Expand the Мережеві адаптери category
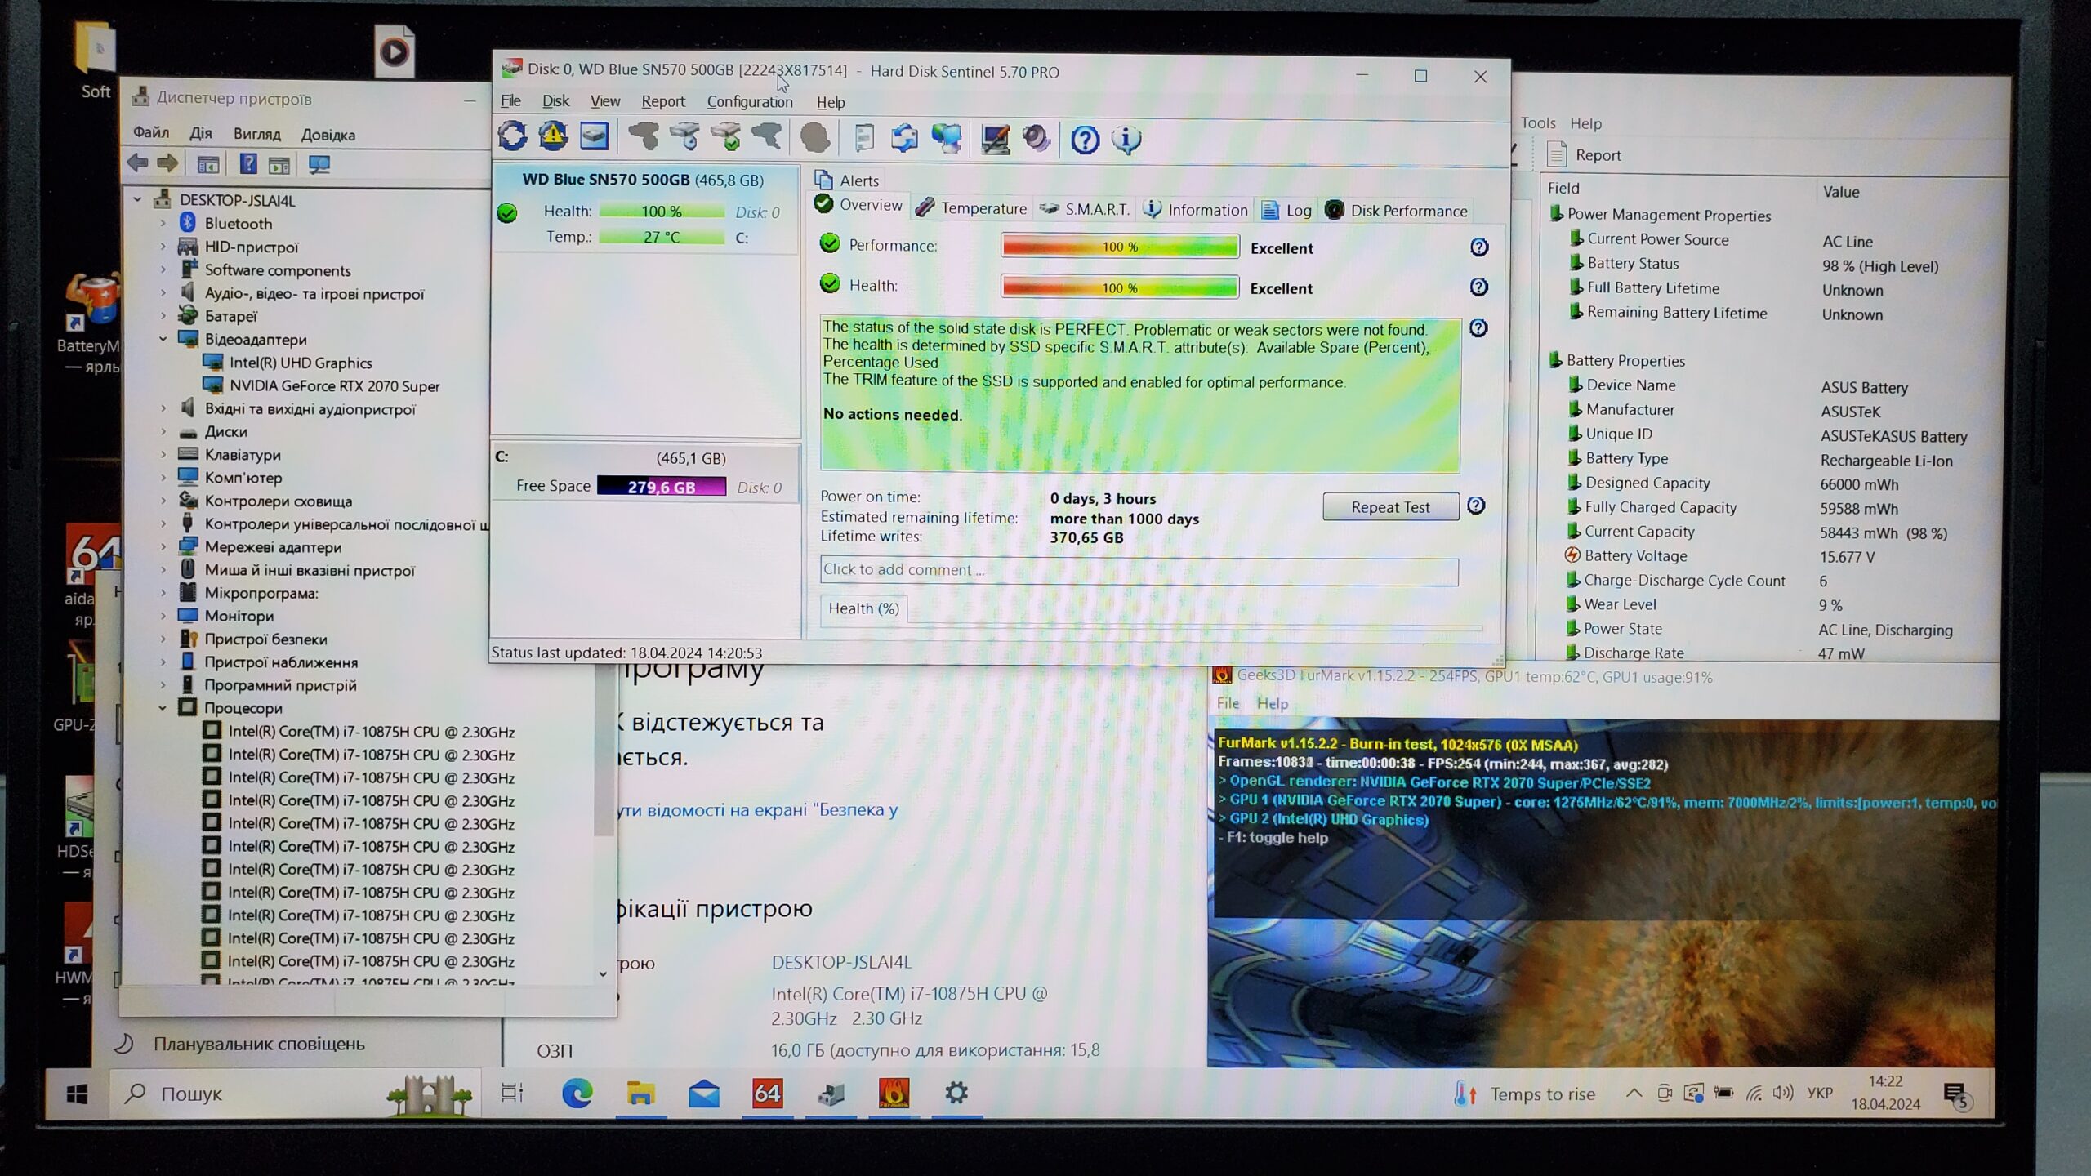 click(163, 547)
